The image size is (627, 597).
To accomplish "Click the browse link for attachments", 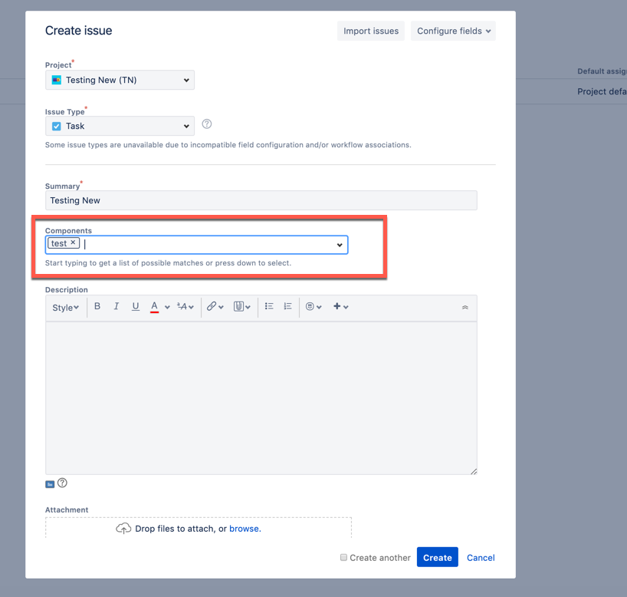I will tap(245, 529).
